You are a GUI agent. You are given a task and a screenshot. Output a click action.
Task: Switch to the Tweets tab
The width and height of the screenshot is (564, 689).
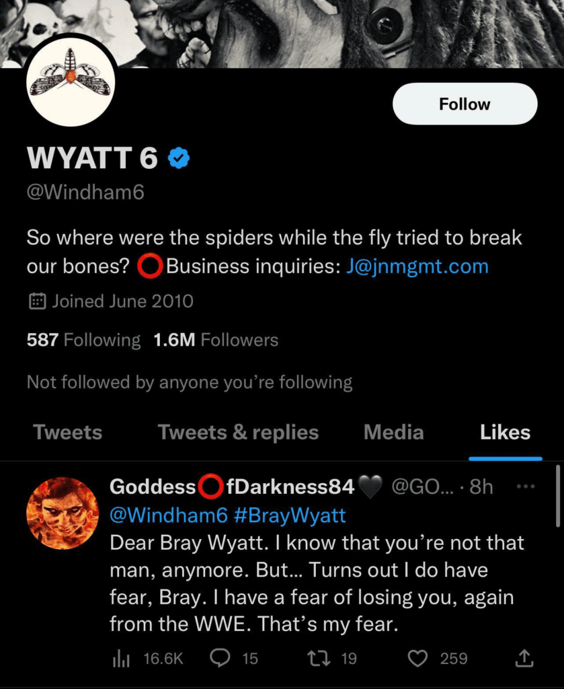click(67, 433)
